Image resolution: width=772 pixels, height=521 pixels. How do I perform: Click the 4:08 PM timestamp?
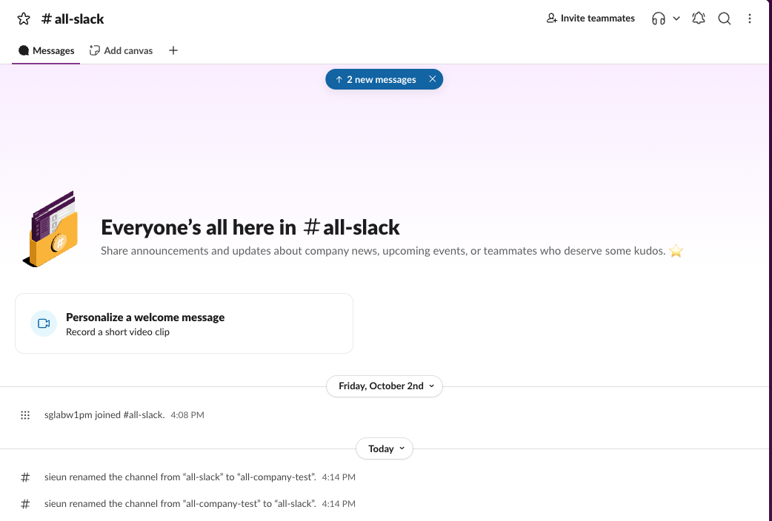187,415
